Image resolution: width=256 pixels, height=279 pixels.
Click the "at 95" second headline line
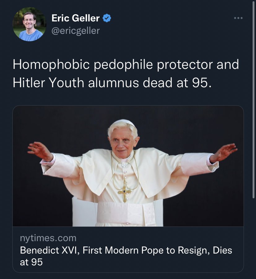(31, 262)
